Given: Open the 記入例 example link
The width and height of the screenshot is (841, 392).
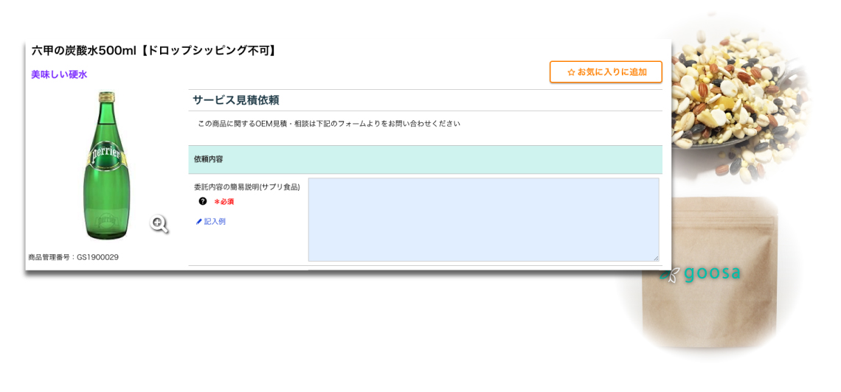Looking at the screenshot, I should click(215, 222).
